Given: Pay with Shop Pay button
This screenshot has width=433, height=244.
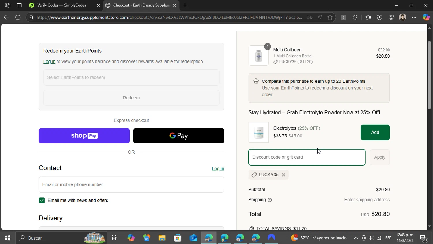Looking at the screenshot, I should [84, 136].
